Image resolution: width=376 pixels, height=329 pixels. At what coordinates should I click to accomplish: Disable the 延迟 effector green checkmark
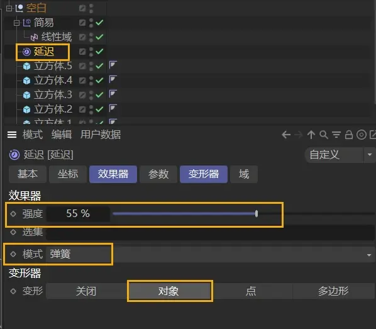coord(99,52)
